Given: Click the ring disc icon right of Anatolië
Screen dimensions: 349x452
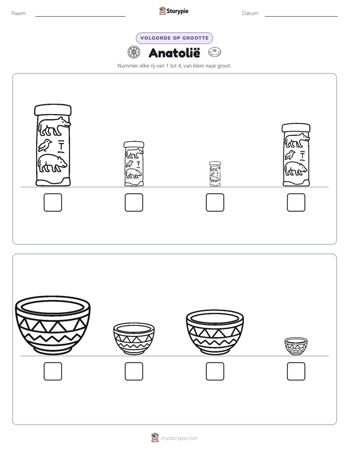Looking at the screenshot, I should [215, 52].
